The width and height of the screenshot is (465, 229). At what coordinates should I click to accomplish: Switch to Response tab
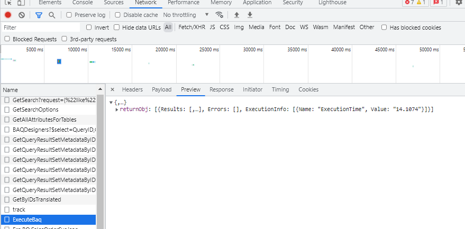(222, 89)
